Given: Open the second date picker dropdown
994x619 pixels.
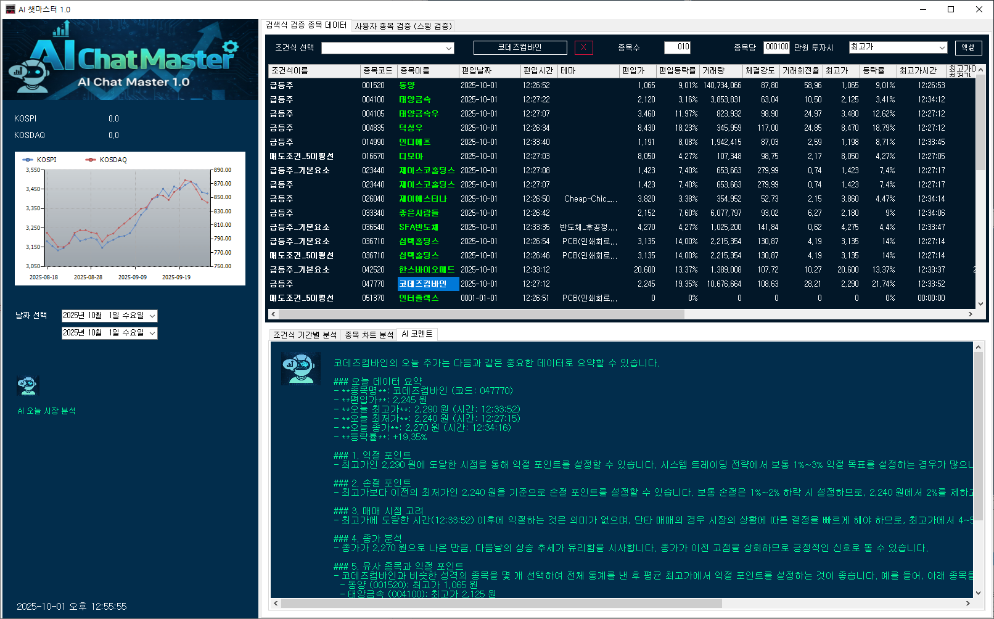Looking at the screenshot, I should pyautogui.click(x=152, y=333).
